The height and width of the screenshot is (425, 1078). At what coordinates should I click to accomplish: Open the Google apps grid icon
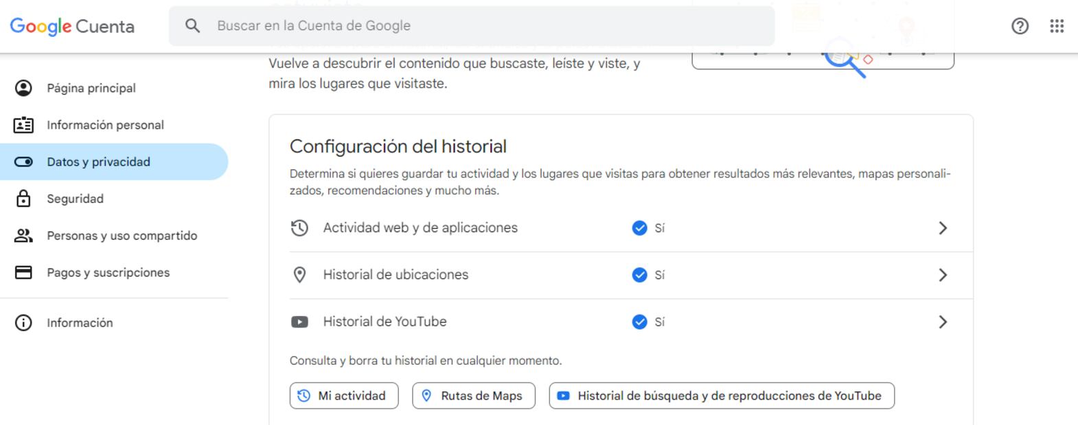pos(1057,26)
